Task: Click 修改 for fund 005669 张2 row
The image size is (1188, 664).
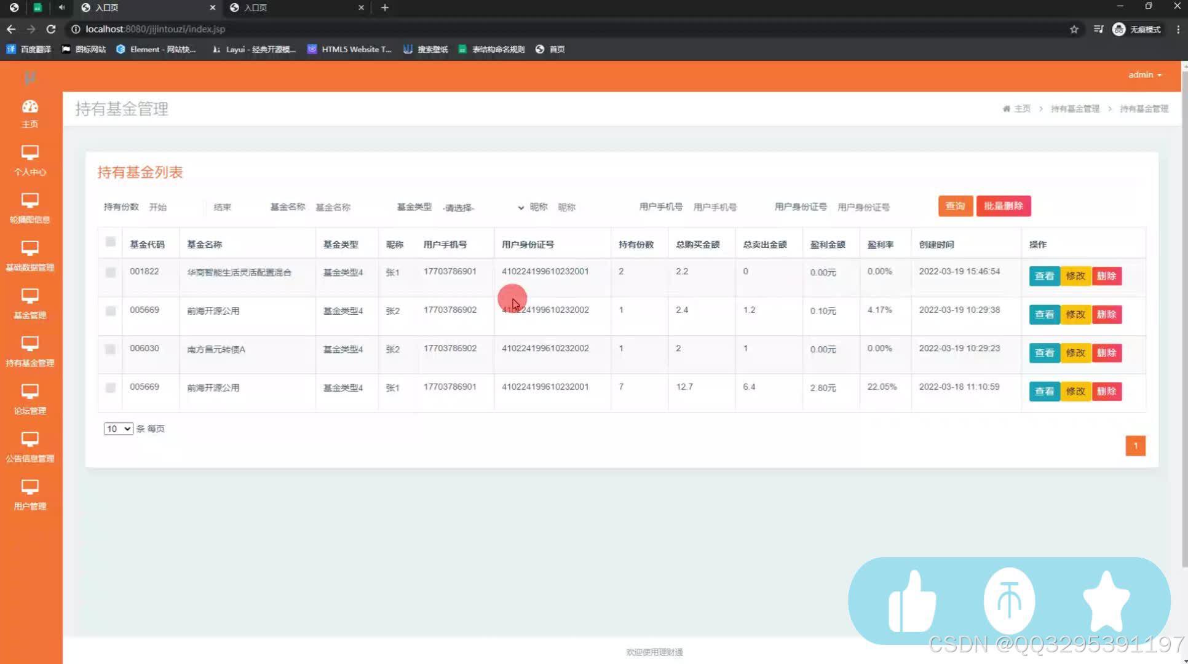Action: (1075, 315)
